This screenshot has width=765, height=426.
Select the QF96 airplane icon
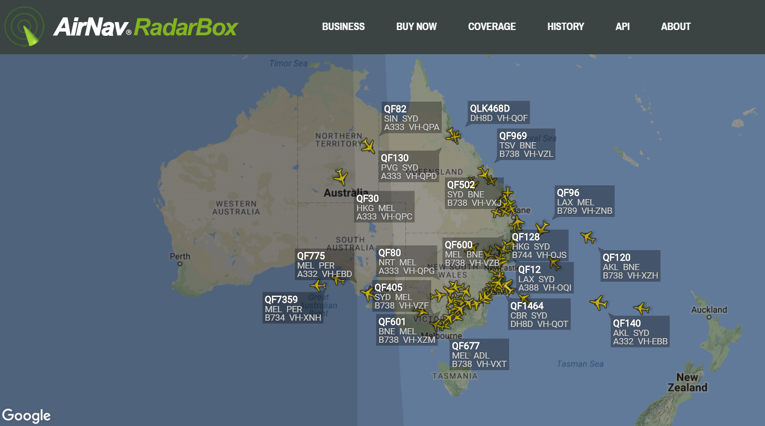[542, 227]
